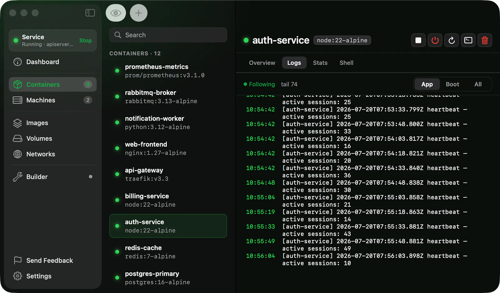Select the prometheus-metrics container

(x=168, y=71)
